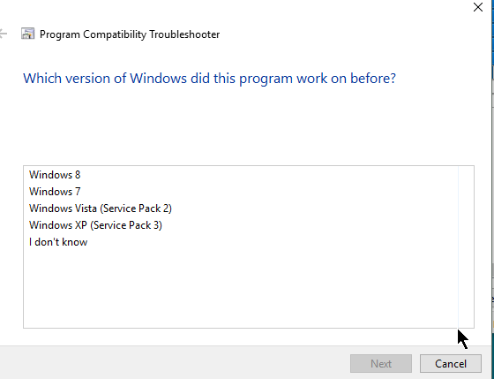Close the troubleshooter with the X button
Screen dimensions: 494x379
click(478, 7)
